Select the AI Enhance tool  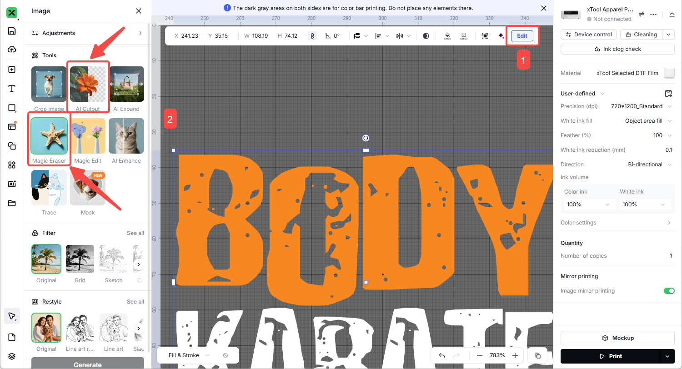click(x=126, y=141)
